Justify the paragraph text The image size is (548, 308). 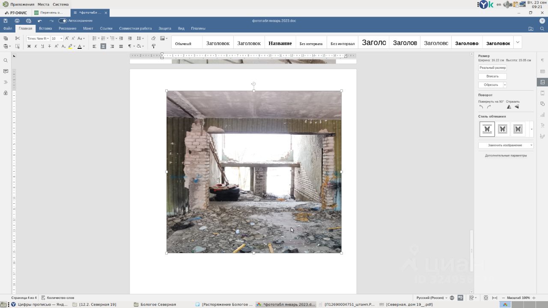(x=121, y=46)
